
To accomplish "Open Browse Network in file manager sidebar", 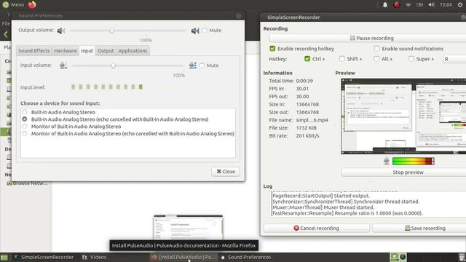I will pyautogui.click(x=27, y=183).
